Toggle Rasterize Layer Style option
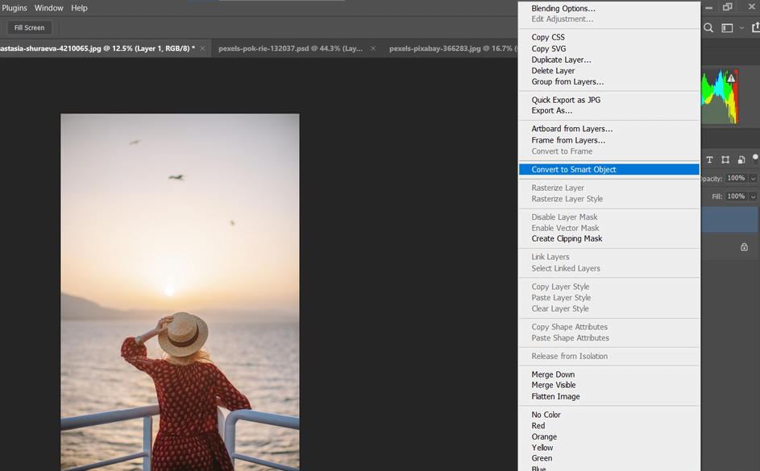760x471 pixels. pyautogui.click(x=567, y=198)
